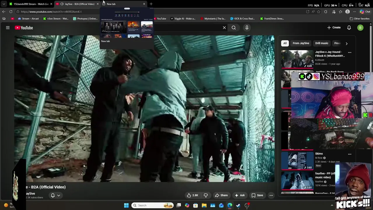373x210 pixels.
Task: Save the video to a playlist
Action: pyautogui.click(x=257, y=195)
